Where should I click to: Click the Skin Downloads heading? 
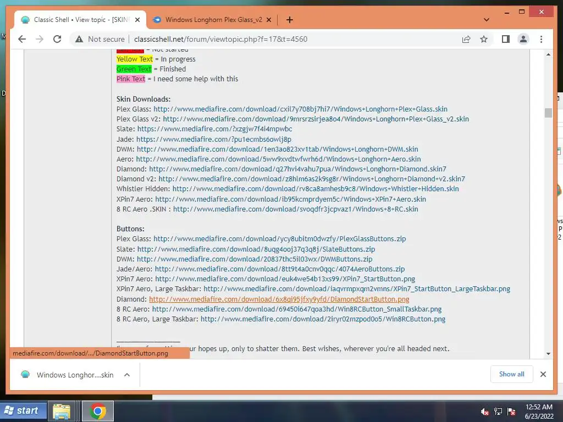143,99
